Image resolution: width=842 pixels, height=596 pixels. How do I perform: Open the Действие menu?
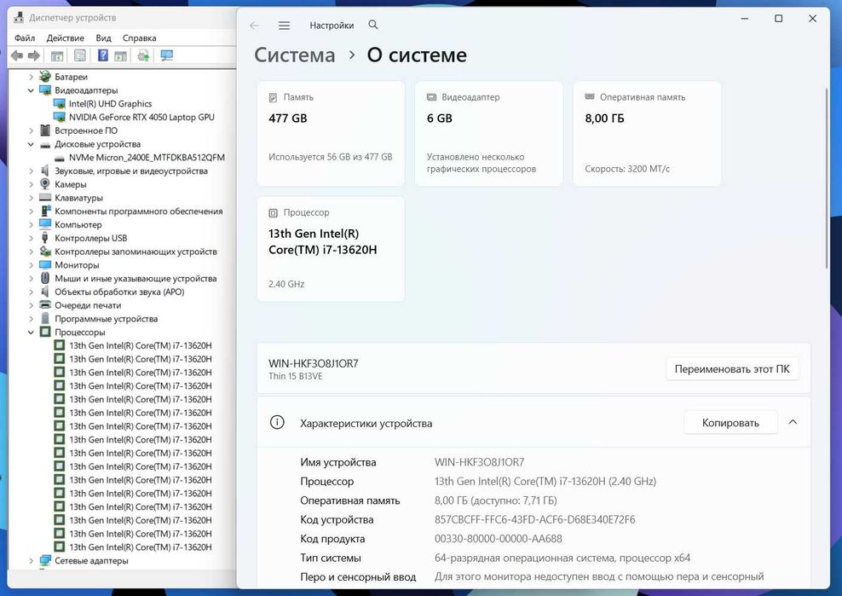(65, 38)
